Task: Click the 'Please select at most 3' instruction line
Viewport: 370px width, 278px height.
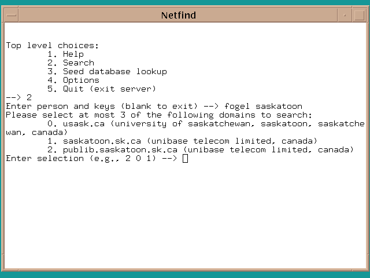Action: point(158,115)
